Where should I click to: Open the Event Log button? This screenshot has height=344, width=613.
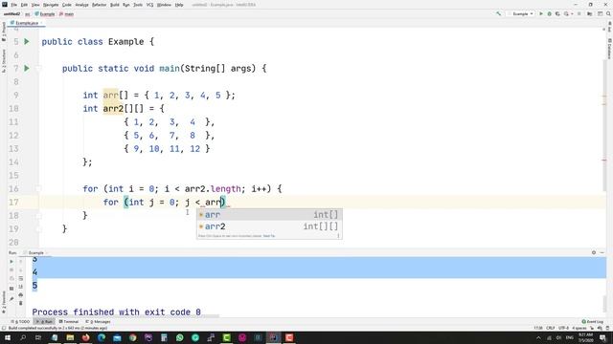tap(592, 322)
